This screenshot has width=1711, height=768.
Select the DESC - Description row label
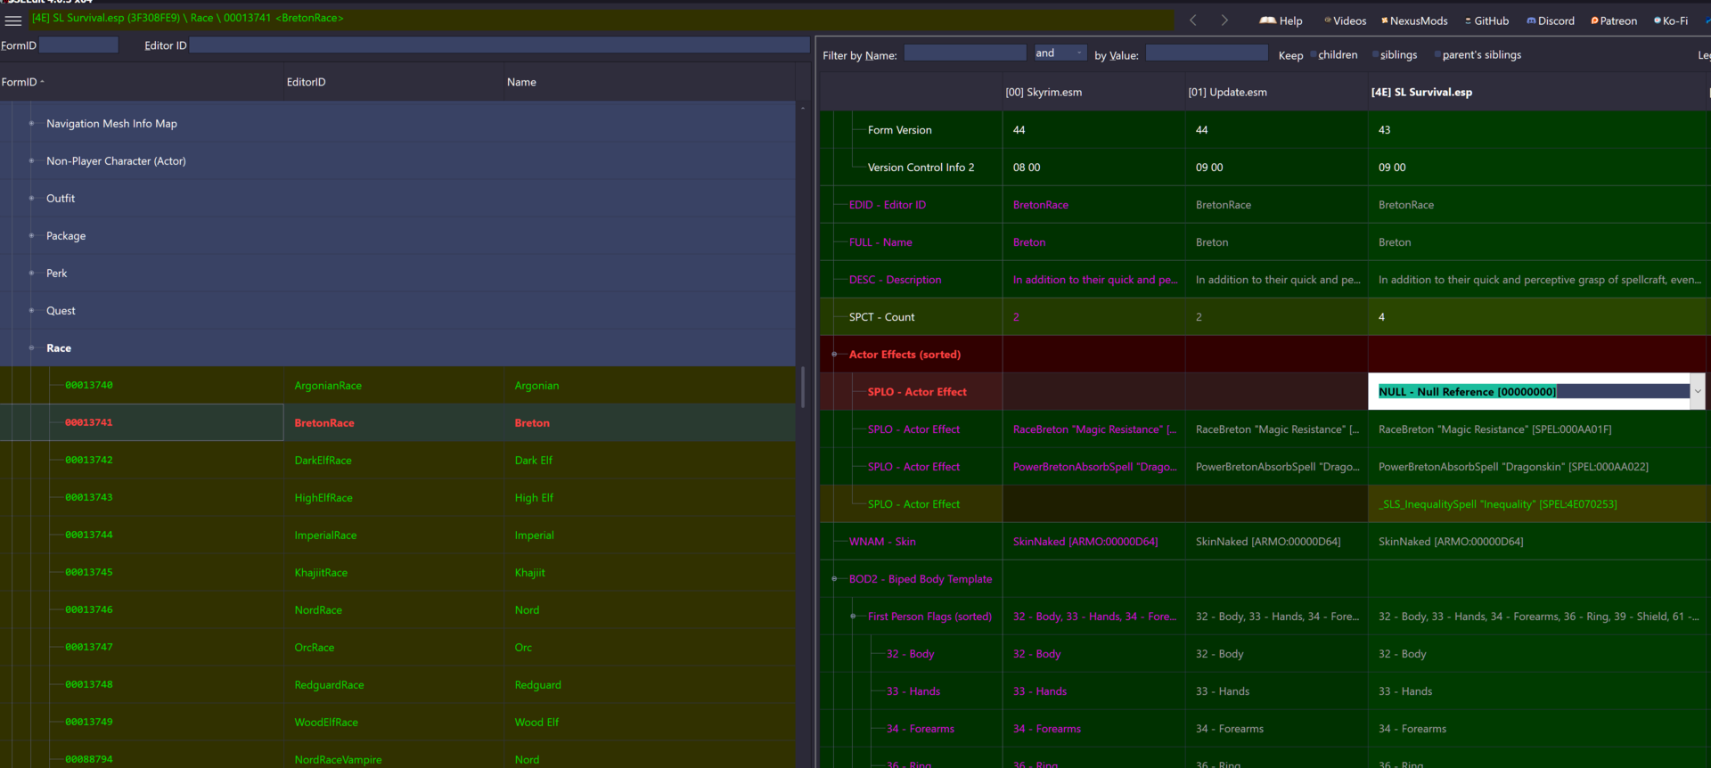tap(895, 280)
